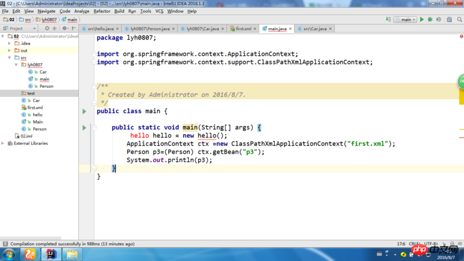
Task: Open the main run configuration dropdown
Action: (x=405, y=20)
